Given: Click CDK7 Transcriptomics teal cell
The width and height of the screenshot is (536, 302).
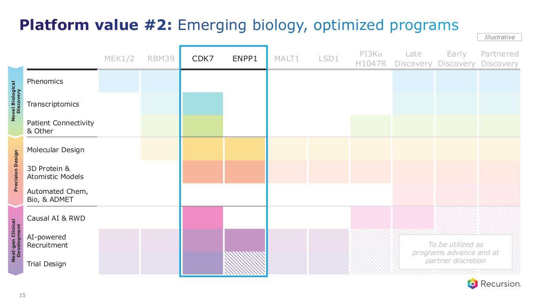Looking at the screenshot, I should 203,104.
